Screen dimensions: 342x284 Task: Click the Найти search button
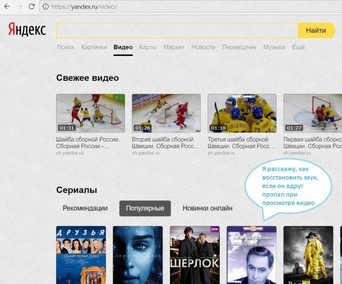tap(316, 30)
